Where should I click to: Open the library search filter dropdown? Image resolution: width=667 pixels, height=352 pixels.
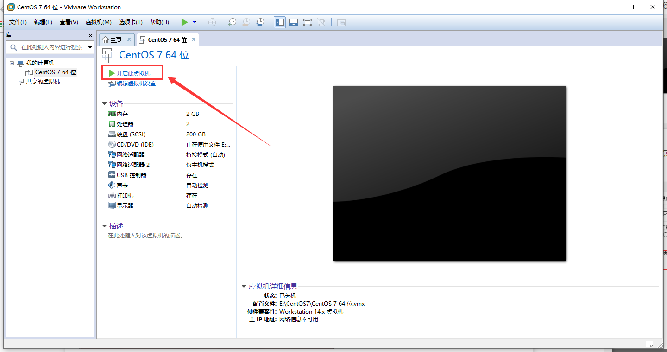point(90,47)
